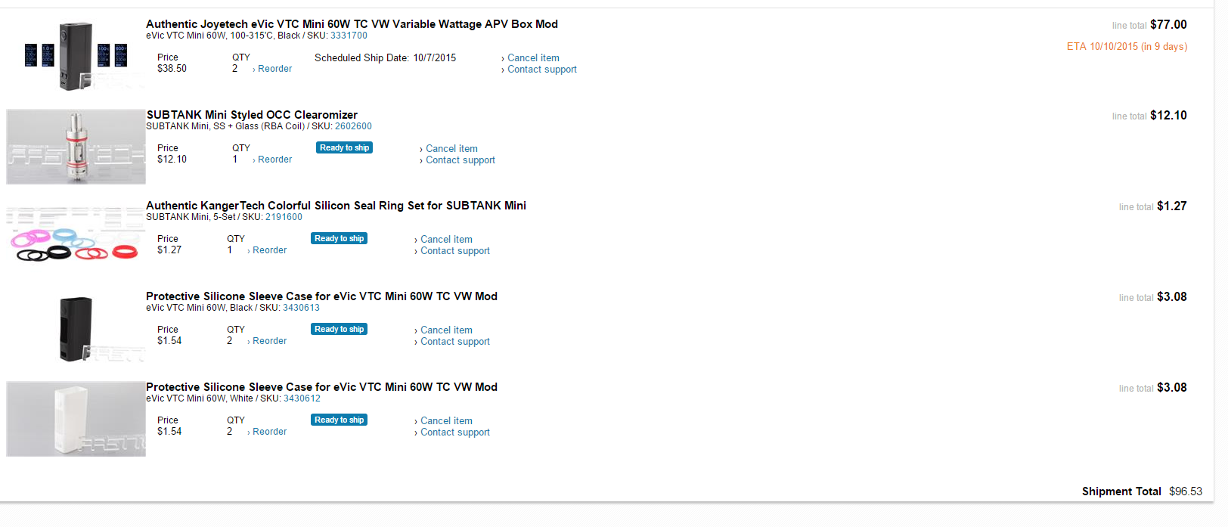Open SKU 3331700 link

(x=349, y=36)
